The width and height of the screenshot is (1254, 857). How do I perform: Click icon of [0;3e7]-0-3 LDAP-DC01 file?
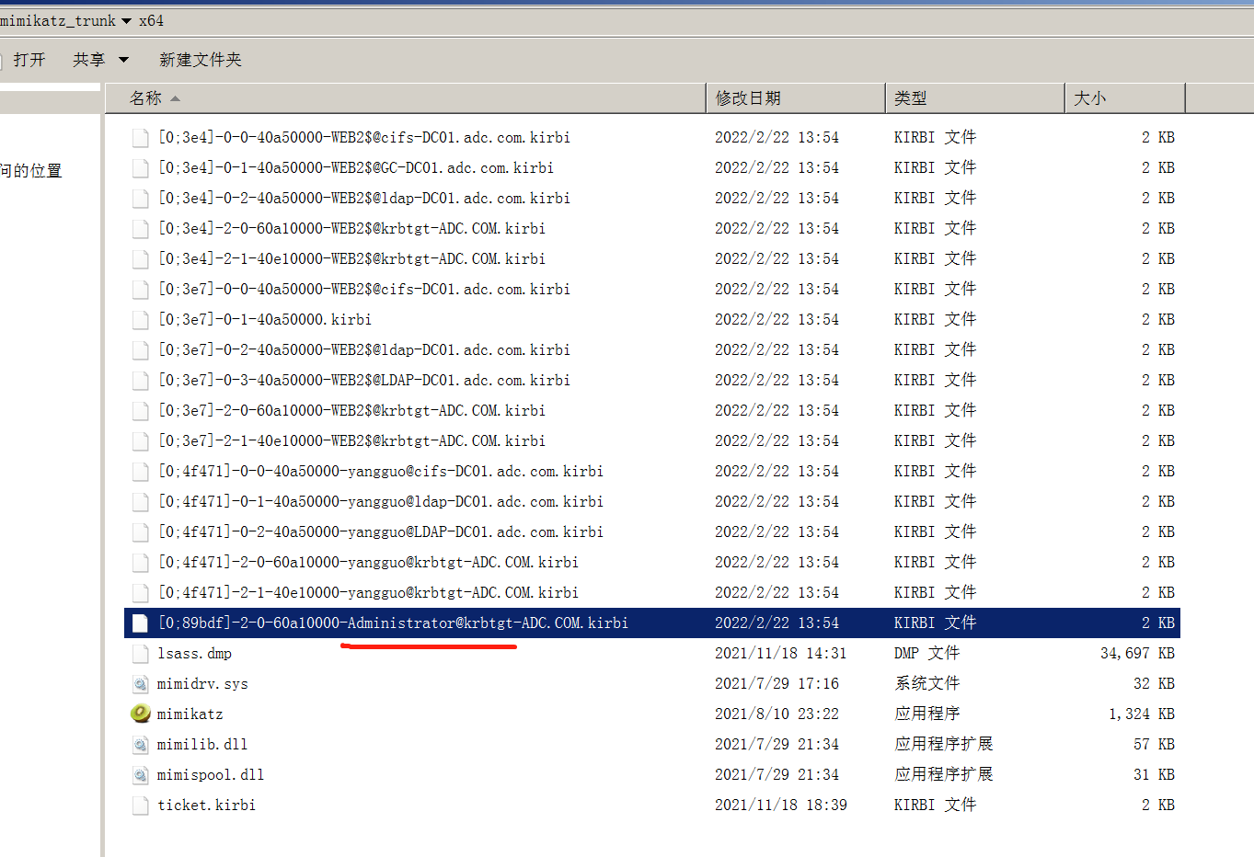point(140,380)
